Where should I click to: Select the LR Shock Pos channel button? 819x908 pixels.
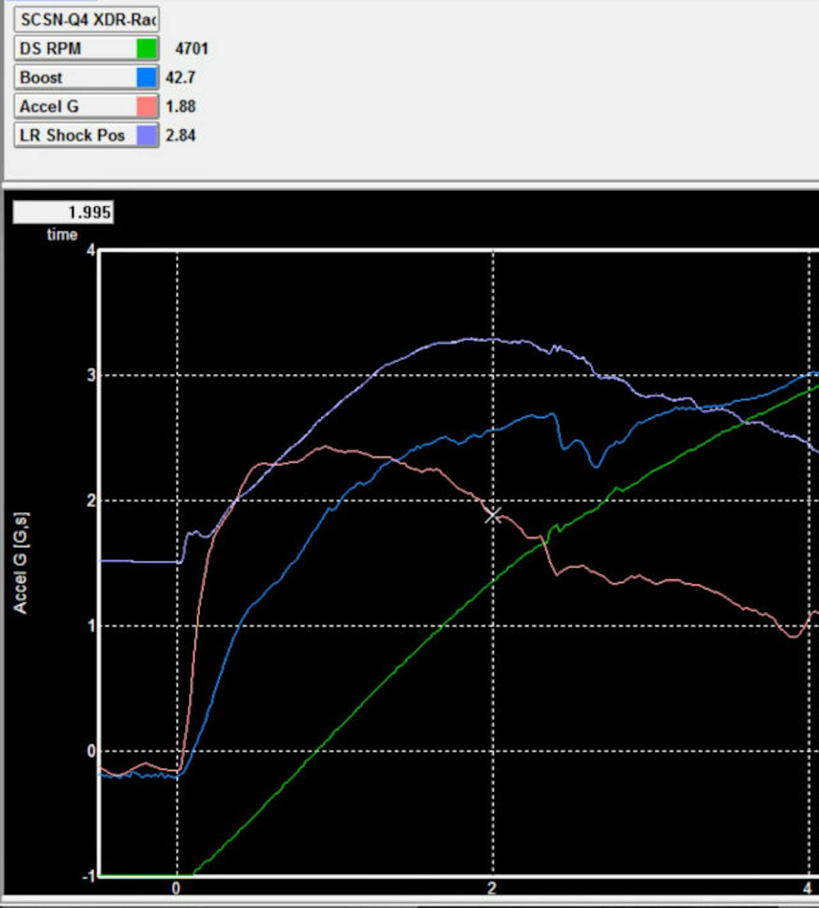point(75,135)
